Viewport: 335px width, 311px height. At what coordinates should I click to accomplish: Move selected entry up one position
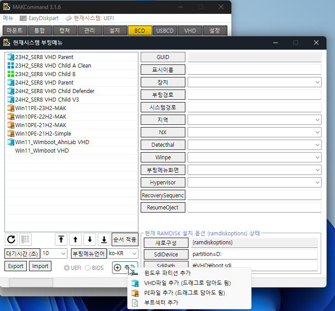(75, 239)
